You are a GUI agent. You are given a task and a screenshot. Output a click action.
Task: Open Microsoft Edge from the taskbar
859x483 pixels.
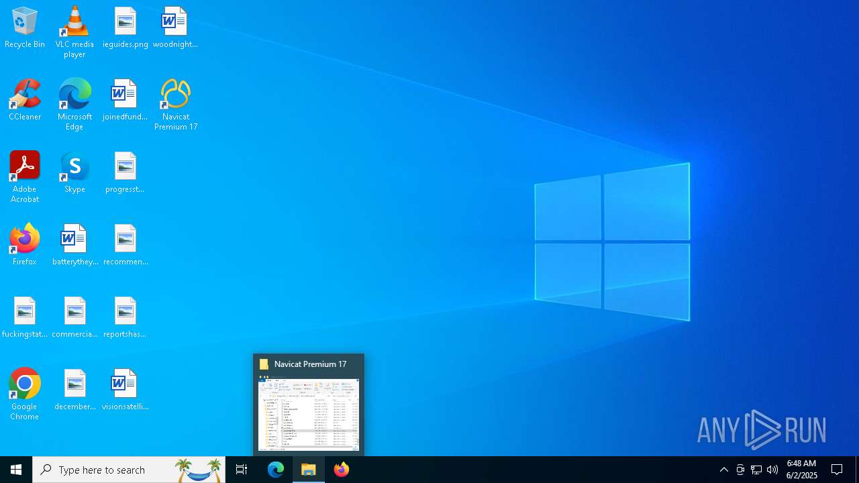pos(276,470)
